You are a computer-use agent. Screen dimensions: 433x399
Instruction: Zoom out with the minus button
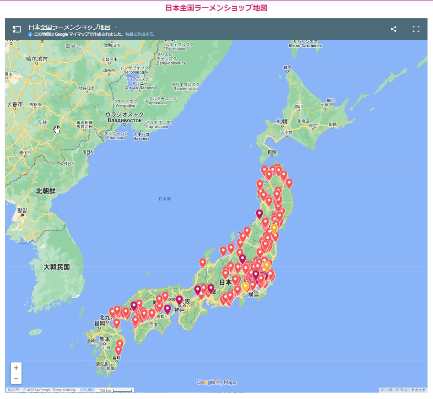click(16, 378)
